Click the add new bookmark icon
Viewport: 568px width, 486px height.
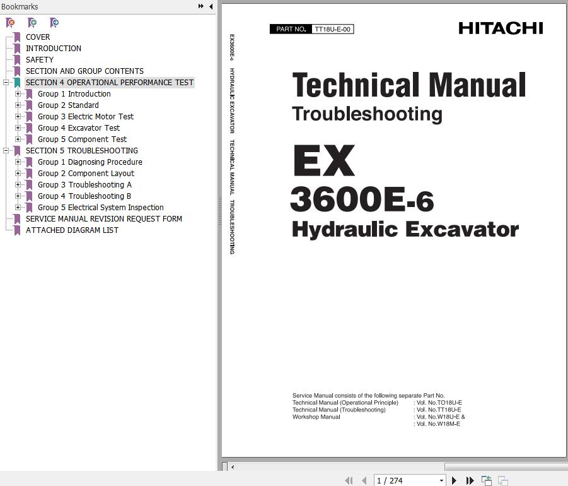click(32, 23)
